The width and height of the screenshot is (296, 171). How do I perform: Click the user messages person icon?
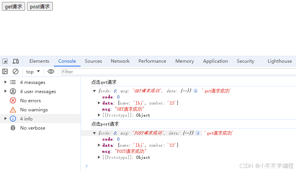pos(13,91)
